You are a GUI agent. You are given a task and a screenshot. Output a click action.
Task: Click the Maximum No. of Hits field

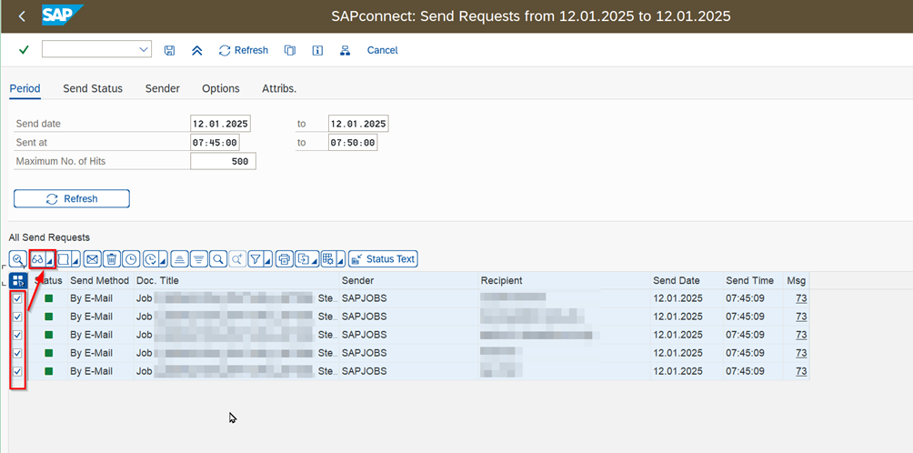(223, 161)
